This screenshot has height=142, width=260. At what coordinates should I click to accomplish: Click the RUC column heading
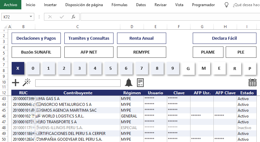[x=23, y=93]
